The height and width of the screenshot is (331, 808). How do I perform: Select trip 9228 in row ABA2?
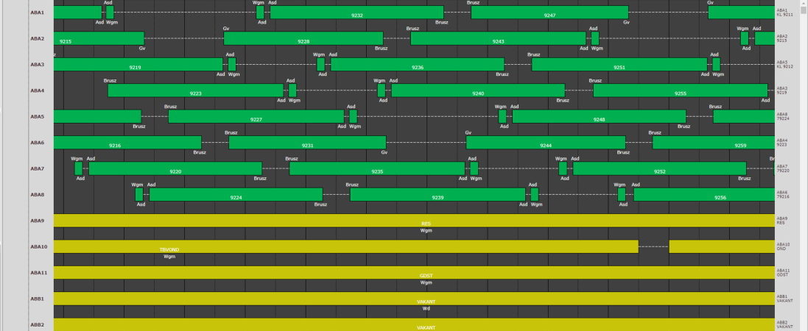[x=303, y=39]
